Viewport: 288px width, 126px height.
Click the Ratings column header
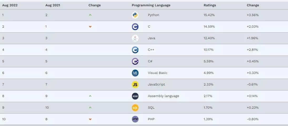coord(210,5)
